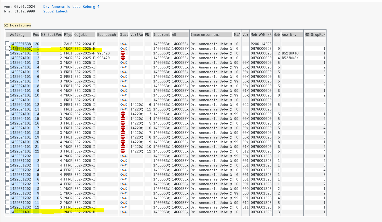Image resolution: width=382 pixels, height=222 pixels.
Task: Check the box for 1422061202 position 10
Action: click(x=7, y=198)
